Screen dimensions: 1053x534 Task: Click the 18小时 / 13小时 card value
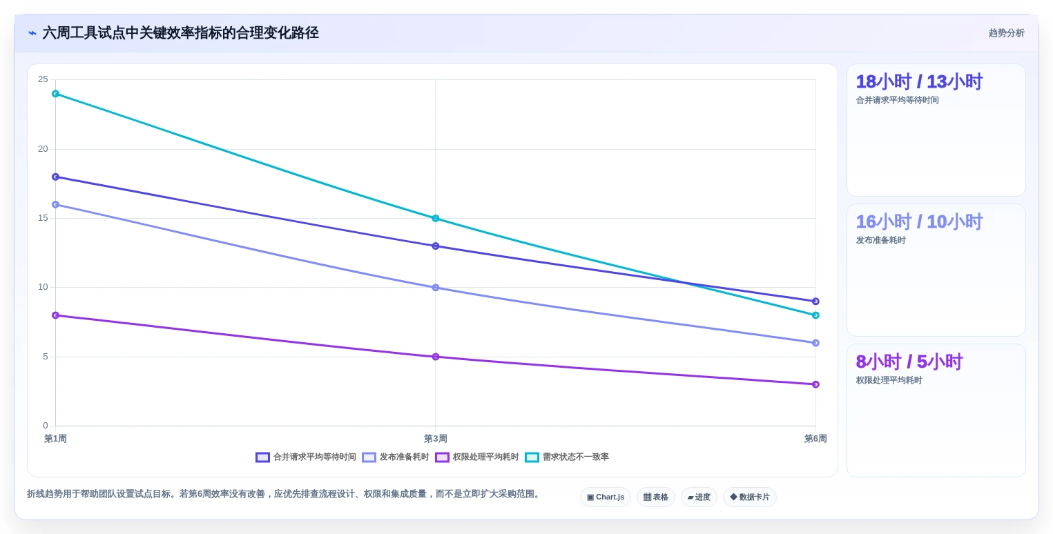click(x=919, y=81)
